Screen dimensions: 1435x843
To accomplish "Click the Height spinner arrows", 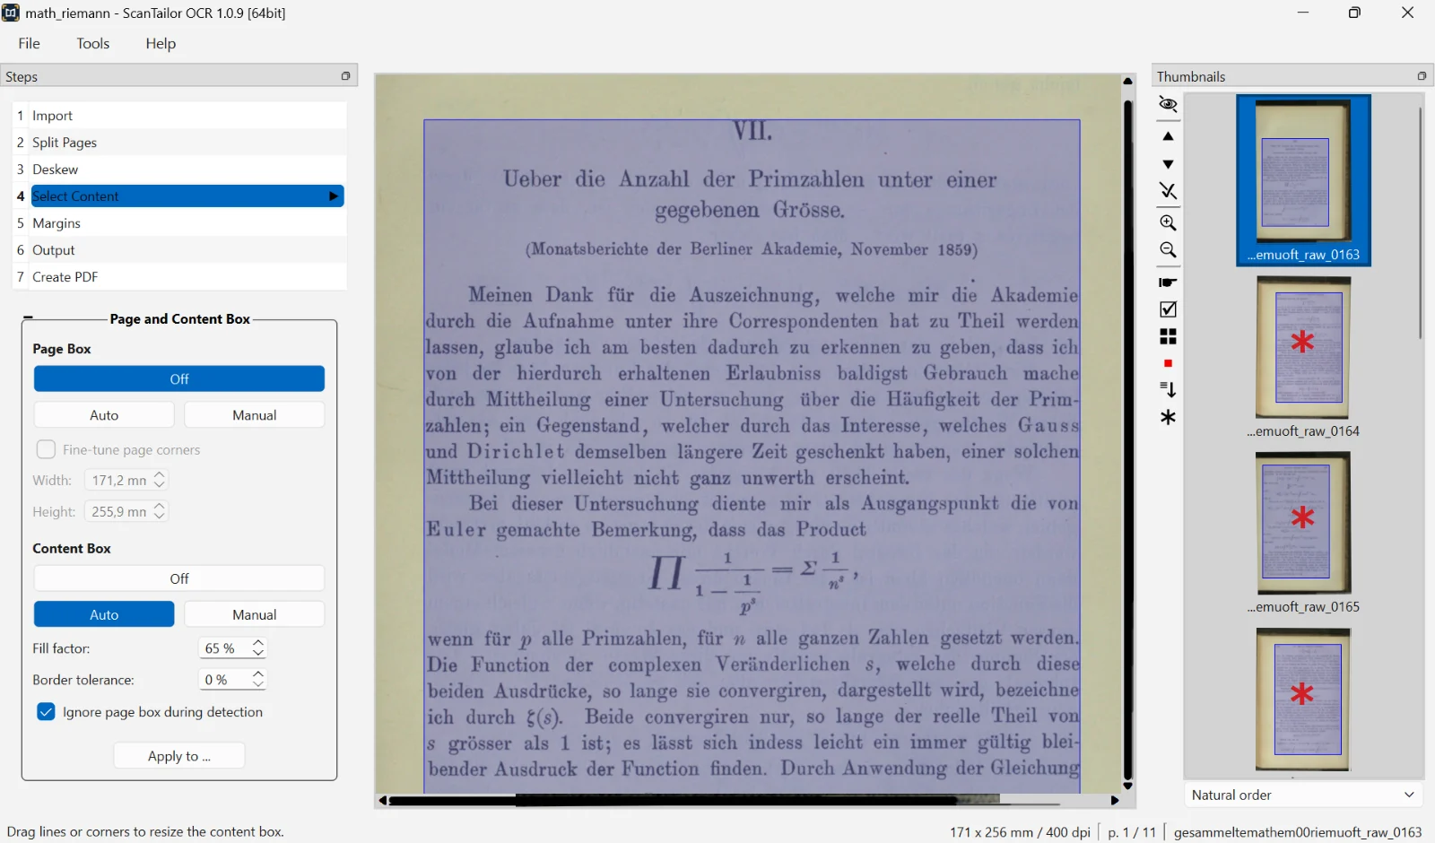I will point(160,511).
